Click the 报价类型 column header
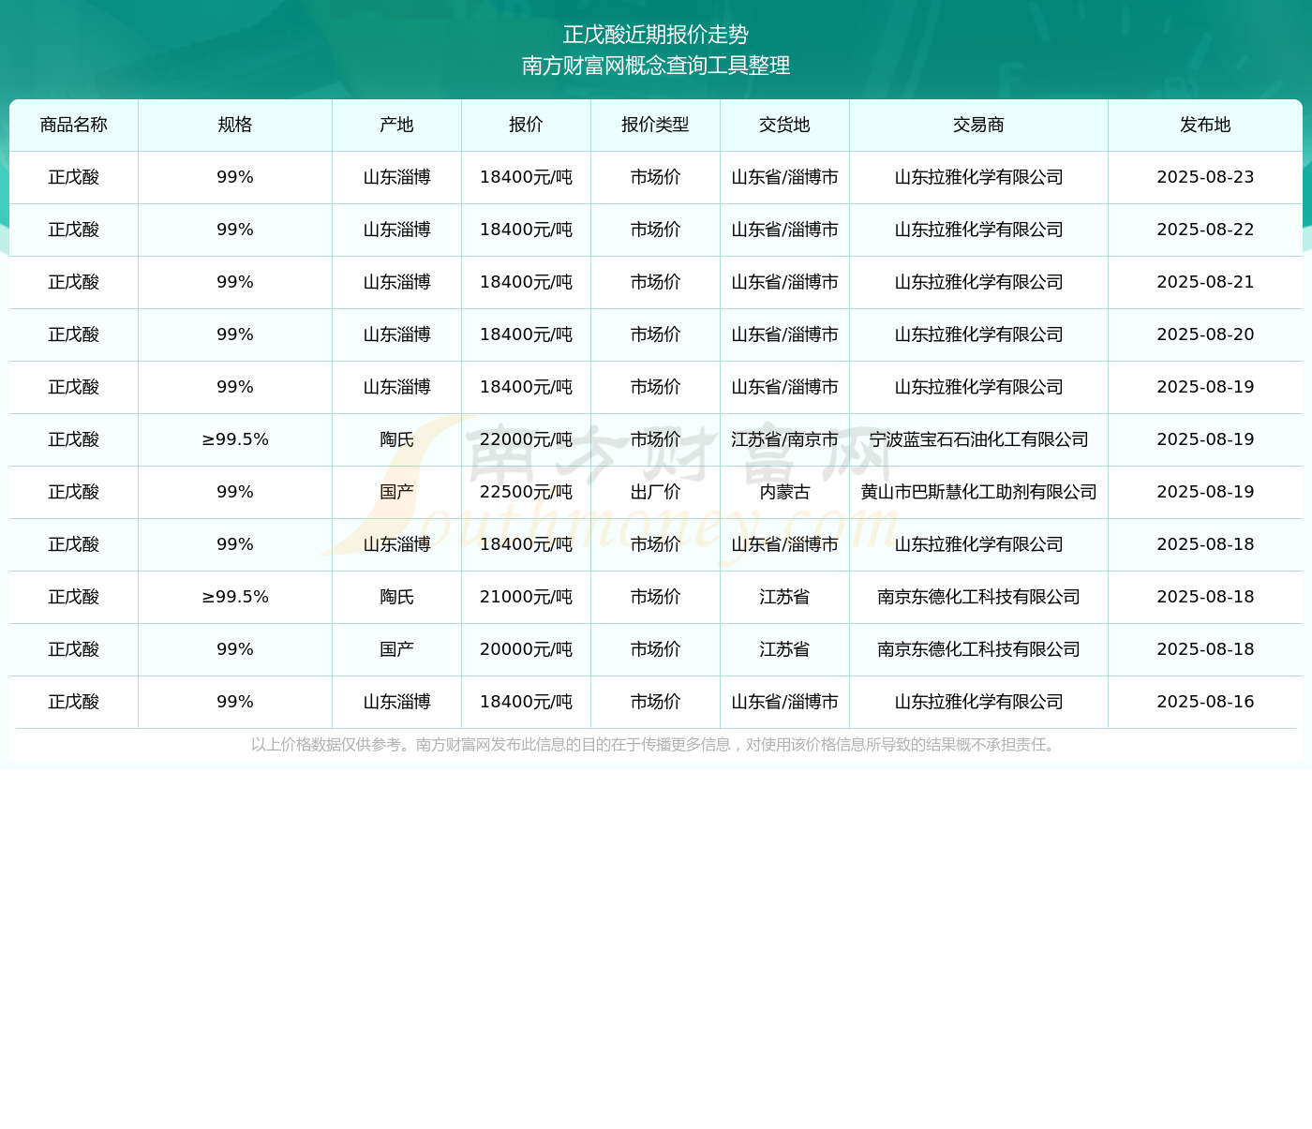This screenshot has width=1312, height=1129. click(656, 125)
